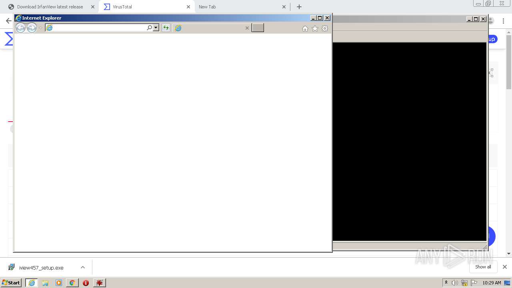The width and height of the screenshot is (512, 288).
Task: Launch Windows Media Player from taskbar
Action: (x=59, y=283)
